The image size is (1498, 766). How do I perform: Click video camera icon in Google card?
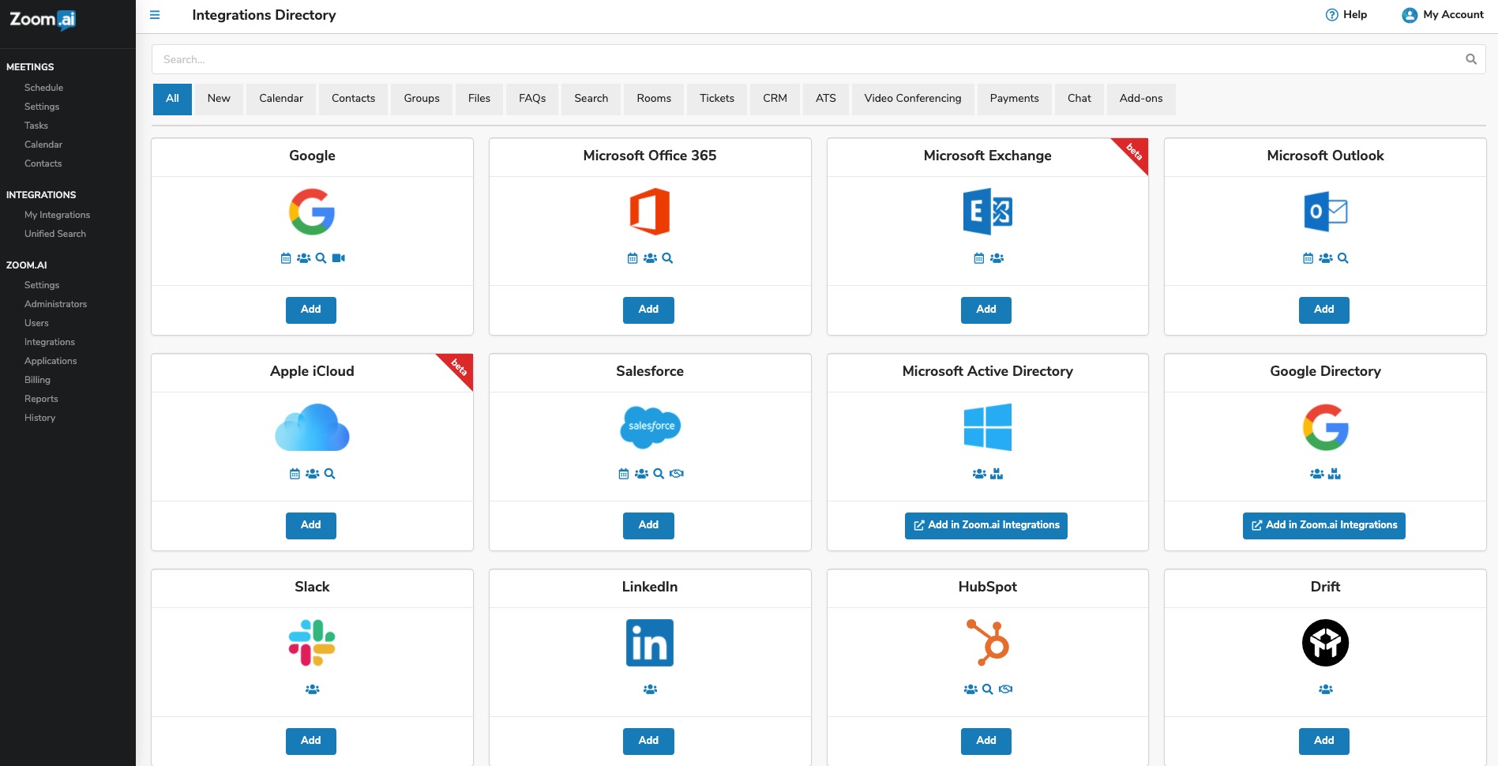click(x=339, y=258)
